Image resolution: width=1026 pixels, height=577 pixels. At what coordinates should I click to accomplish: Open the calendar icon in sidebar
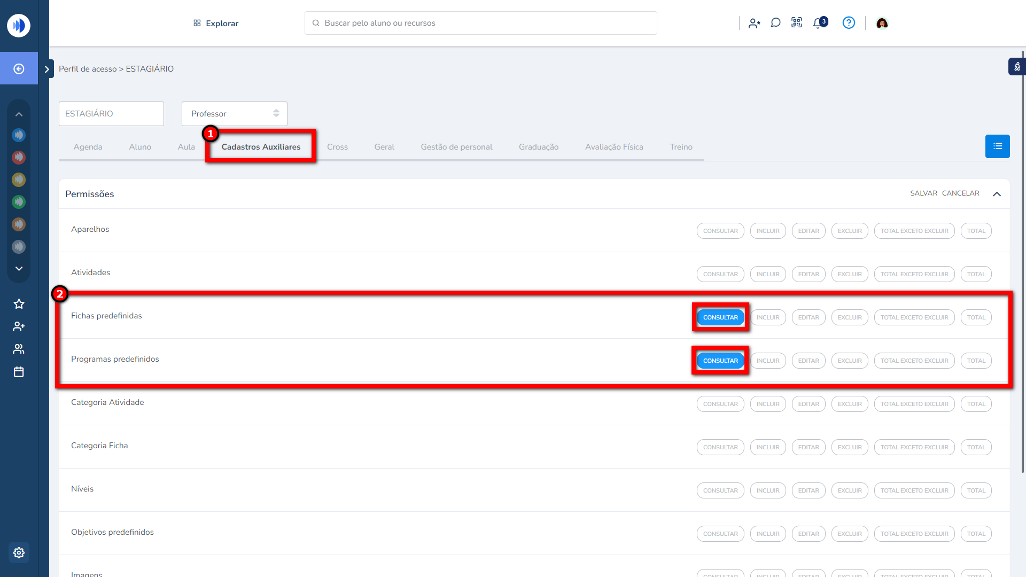click(x=19, y=372)
